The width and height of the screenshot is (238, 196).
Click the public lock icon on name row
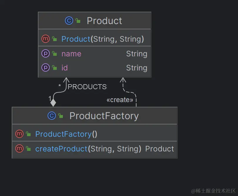pyautogui.click(x=54, y=54)
